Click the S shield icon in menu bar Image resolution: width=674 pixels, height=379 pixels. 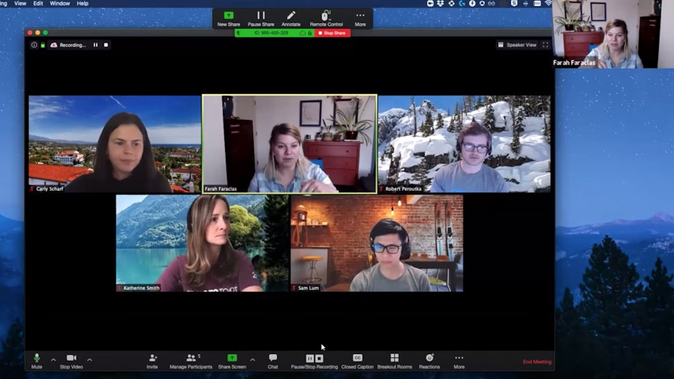click(x=514, y=3)
